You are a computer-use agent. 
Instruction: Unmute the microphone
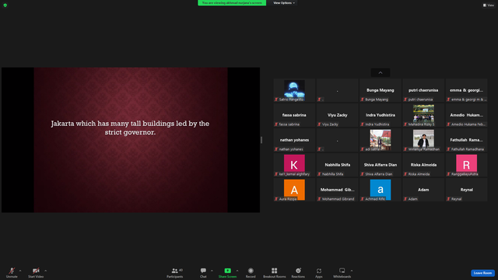point(12,272)
